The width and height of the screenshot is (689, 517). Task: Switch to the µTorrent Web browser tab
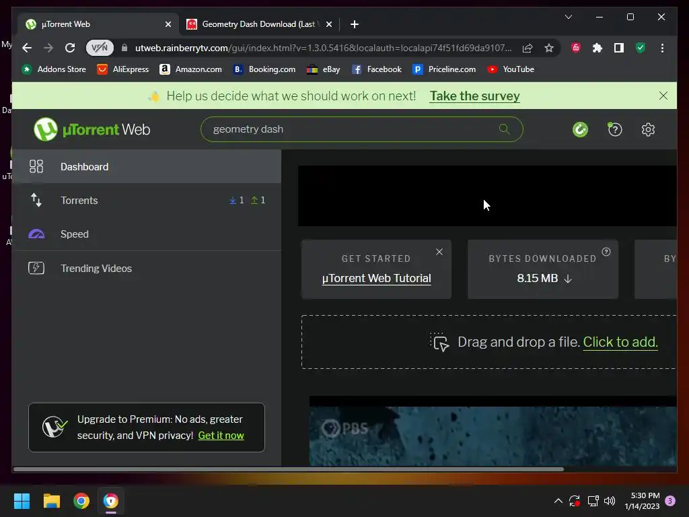pyautogui.click(x=99, y=24)
